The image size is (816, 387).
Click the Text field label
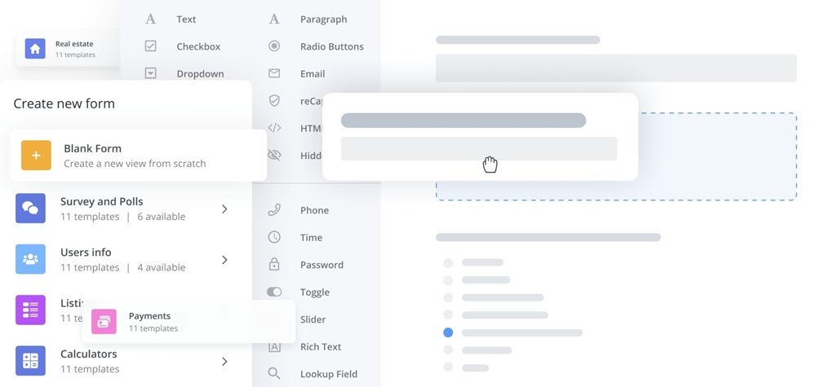point(186,20)
